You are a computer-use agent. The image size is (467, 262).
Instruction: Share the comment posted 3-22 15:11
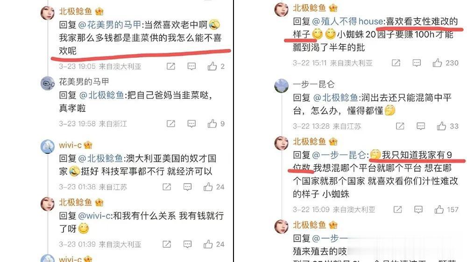(396, 63)
